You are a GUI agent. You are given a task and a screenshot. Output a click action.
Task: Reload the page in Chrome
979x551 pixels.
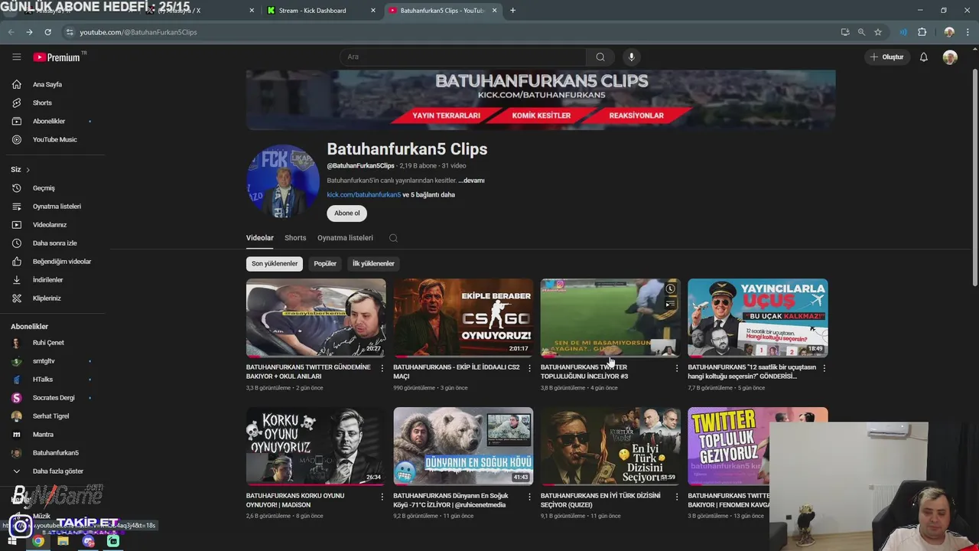pos(47,32)
